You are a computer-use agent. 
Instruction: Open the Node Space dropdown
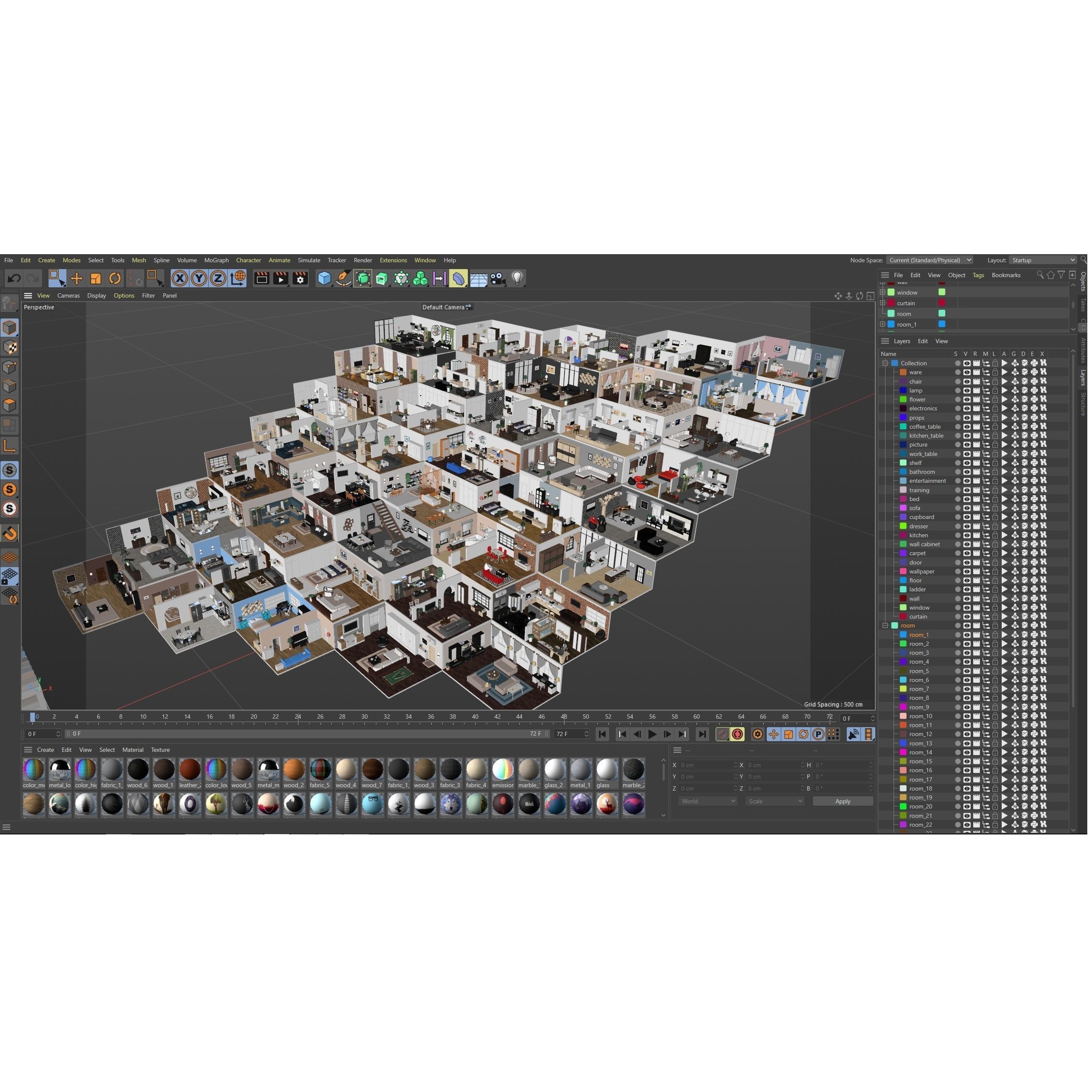point(930,260)
